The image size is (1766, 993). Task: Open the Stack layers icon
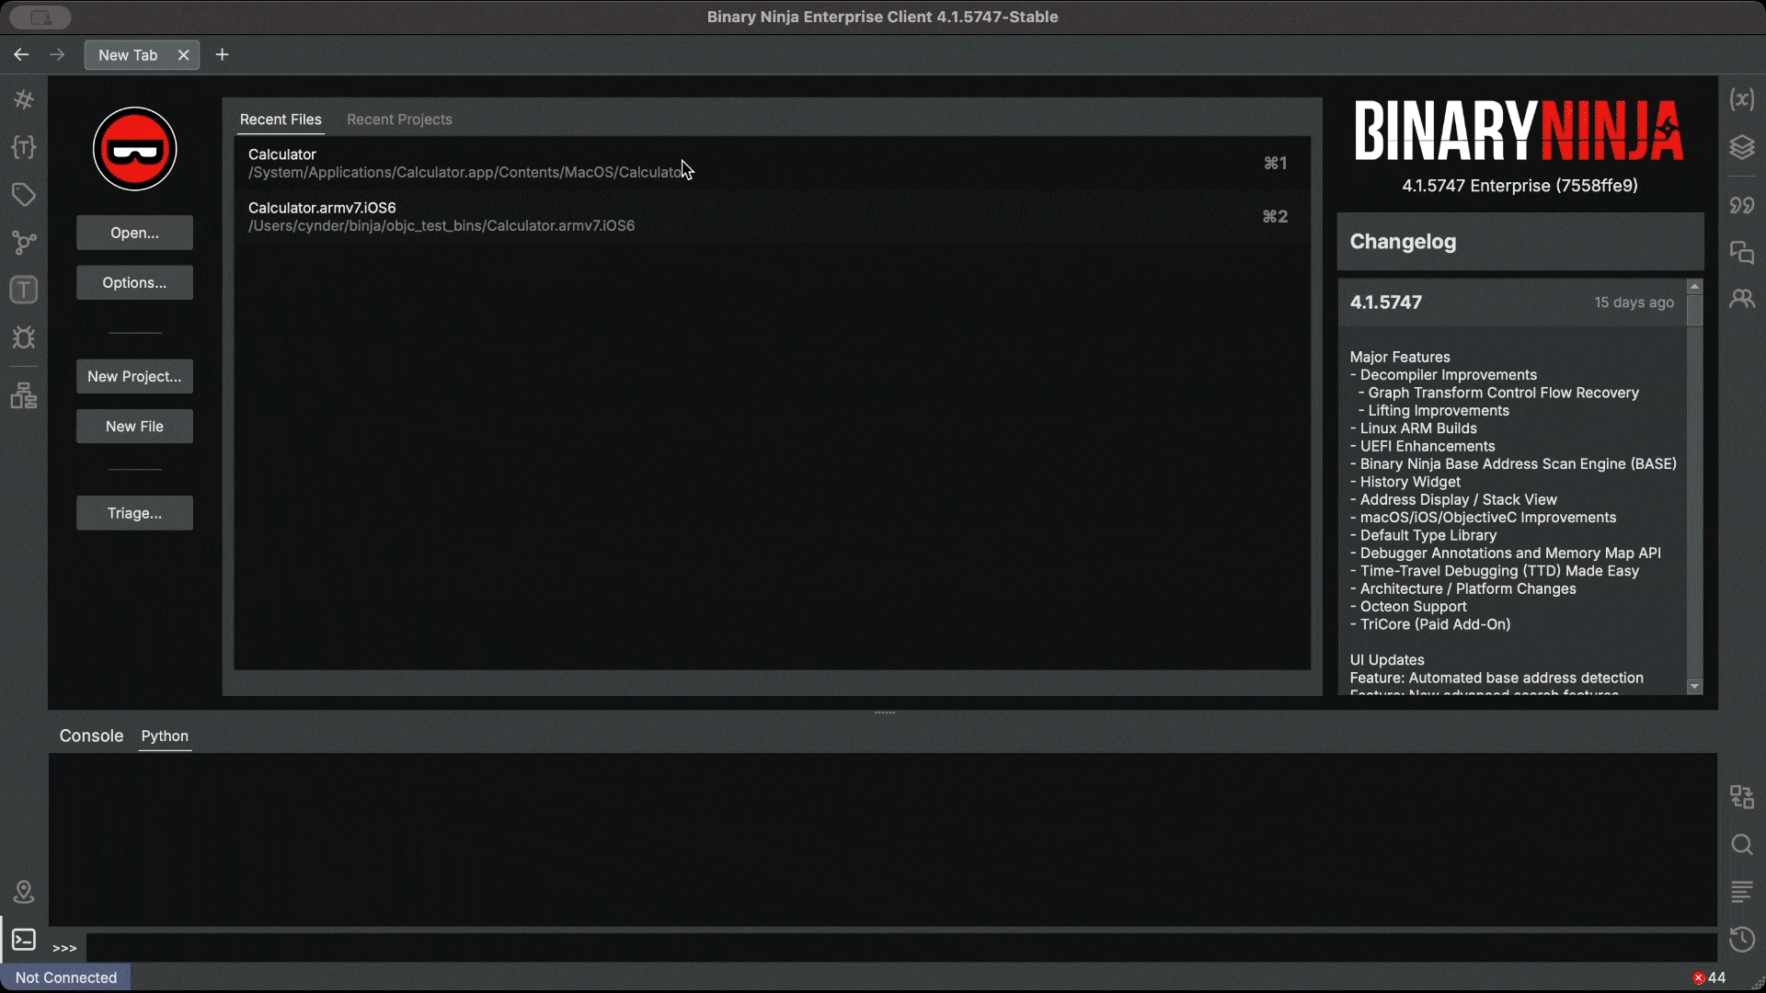(x=1741, y=147)
